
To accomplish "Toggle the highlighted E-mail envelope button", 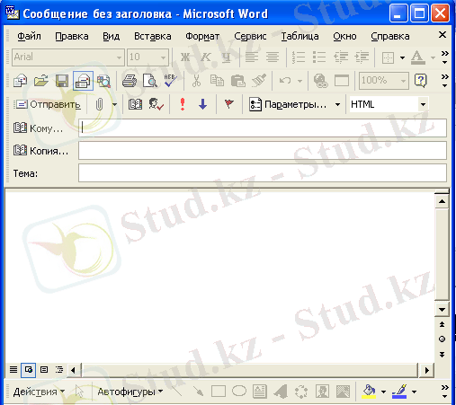I will tap(83, 81).
